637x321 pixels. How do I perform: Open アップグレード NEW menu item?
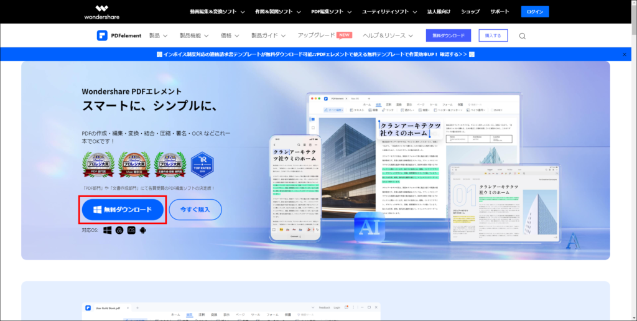(x=325, y=35)
